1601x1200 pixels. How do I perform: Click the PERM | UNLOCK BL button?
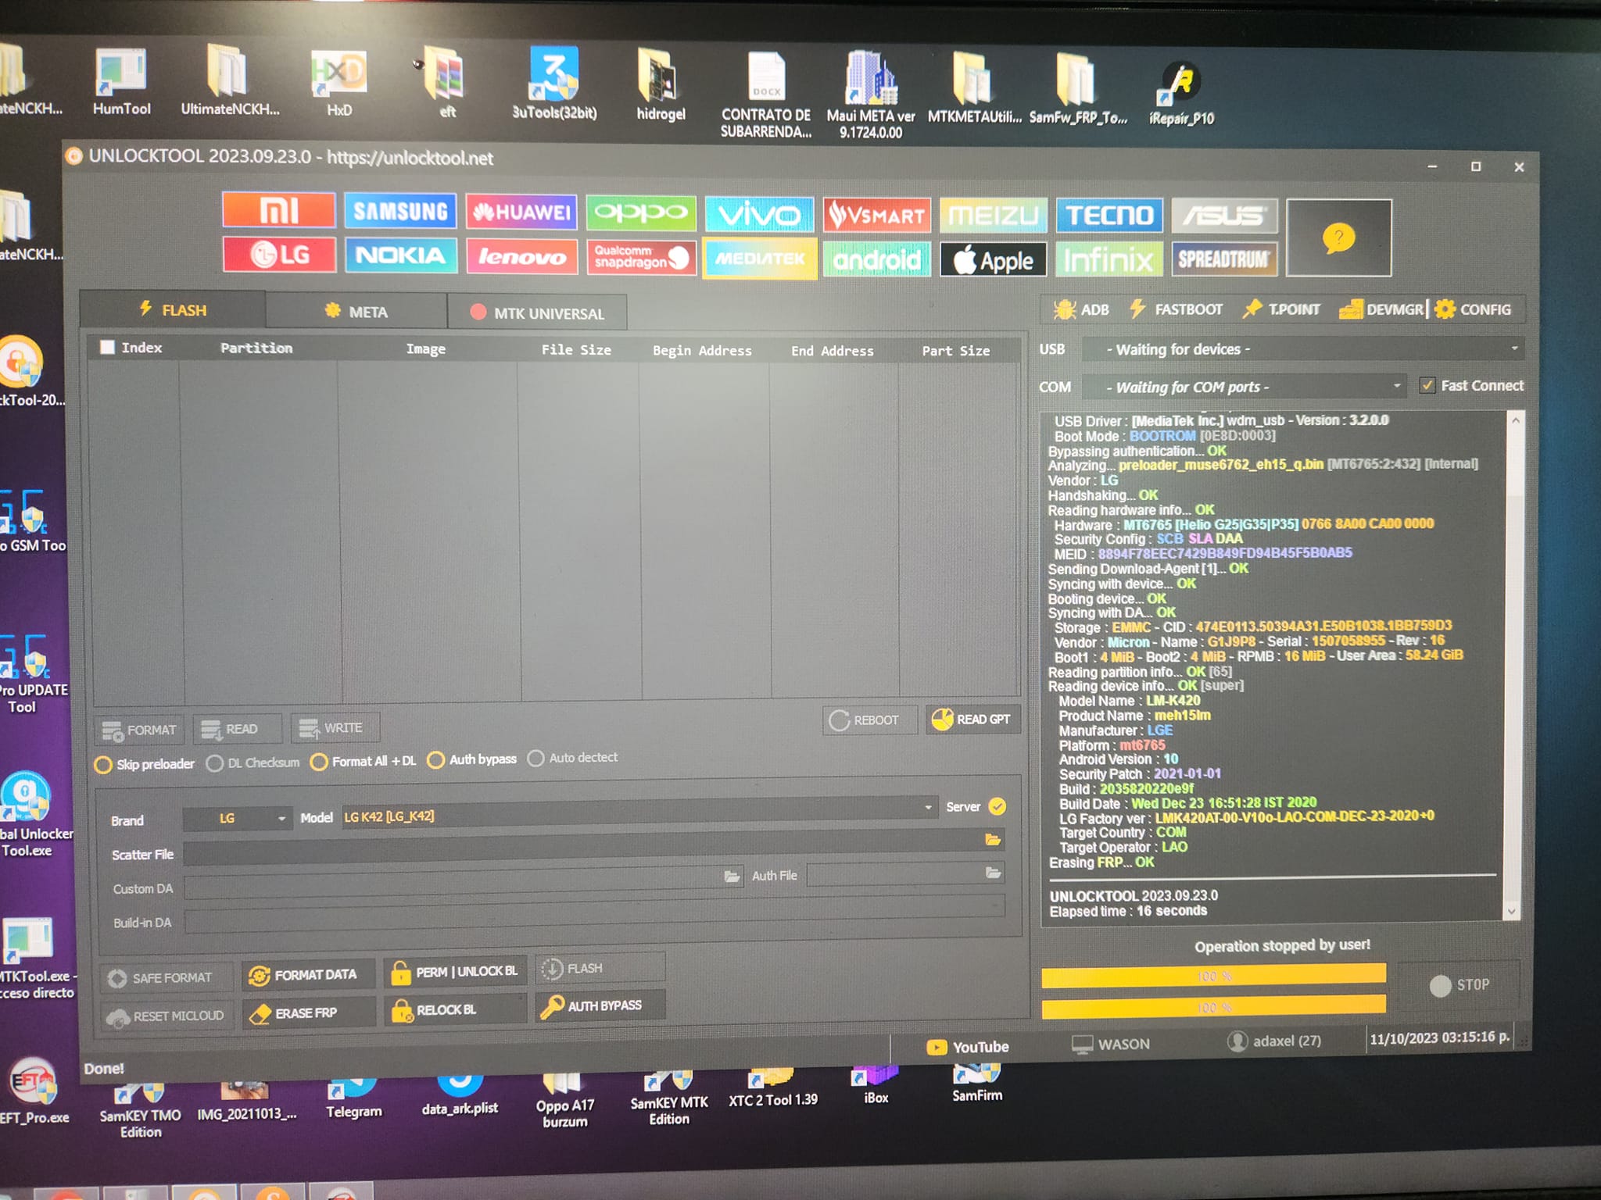tap(456, 972)
